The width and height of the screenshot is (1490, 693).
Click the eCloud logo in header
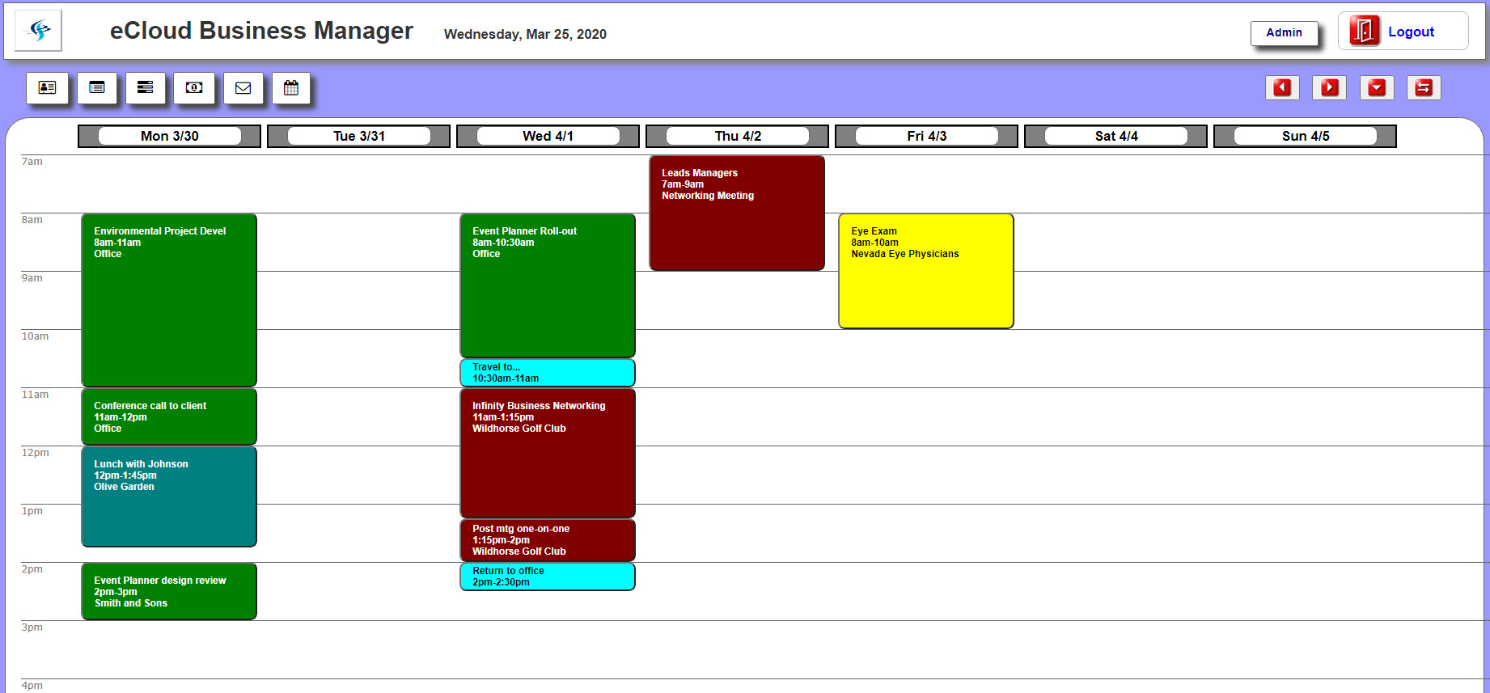[39, 31]
